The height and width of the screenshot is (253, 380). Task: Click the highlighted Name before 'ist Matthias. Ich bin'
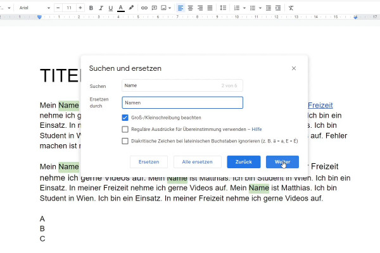[x=259, y=188]
